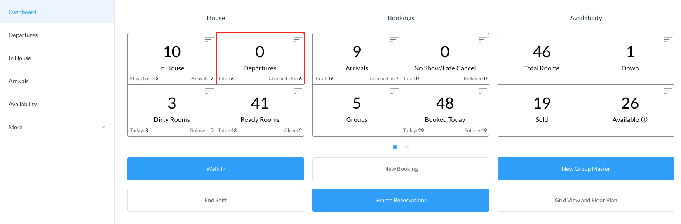Click the Walk In button
The width and height of the screenshot is (681, 224).
pos(216,169)
